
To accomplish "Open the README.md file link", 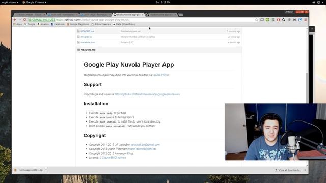I will 87,31.
